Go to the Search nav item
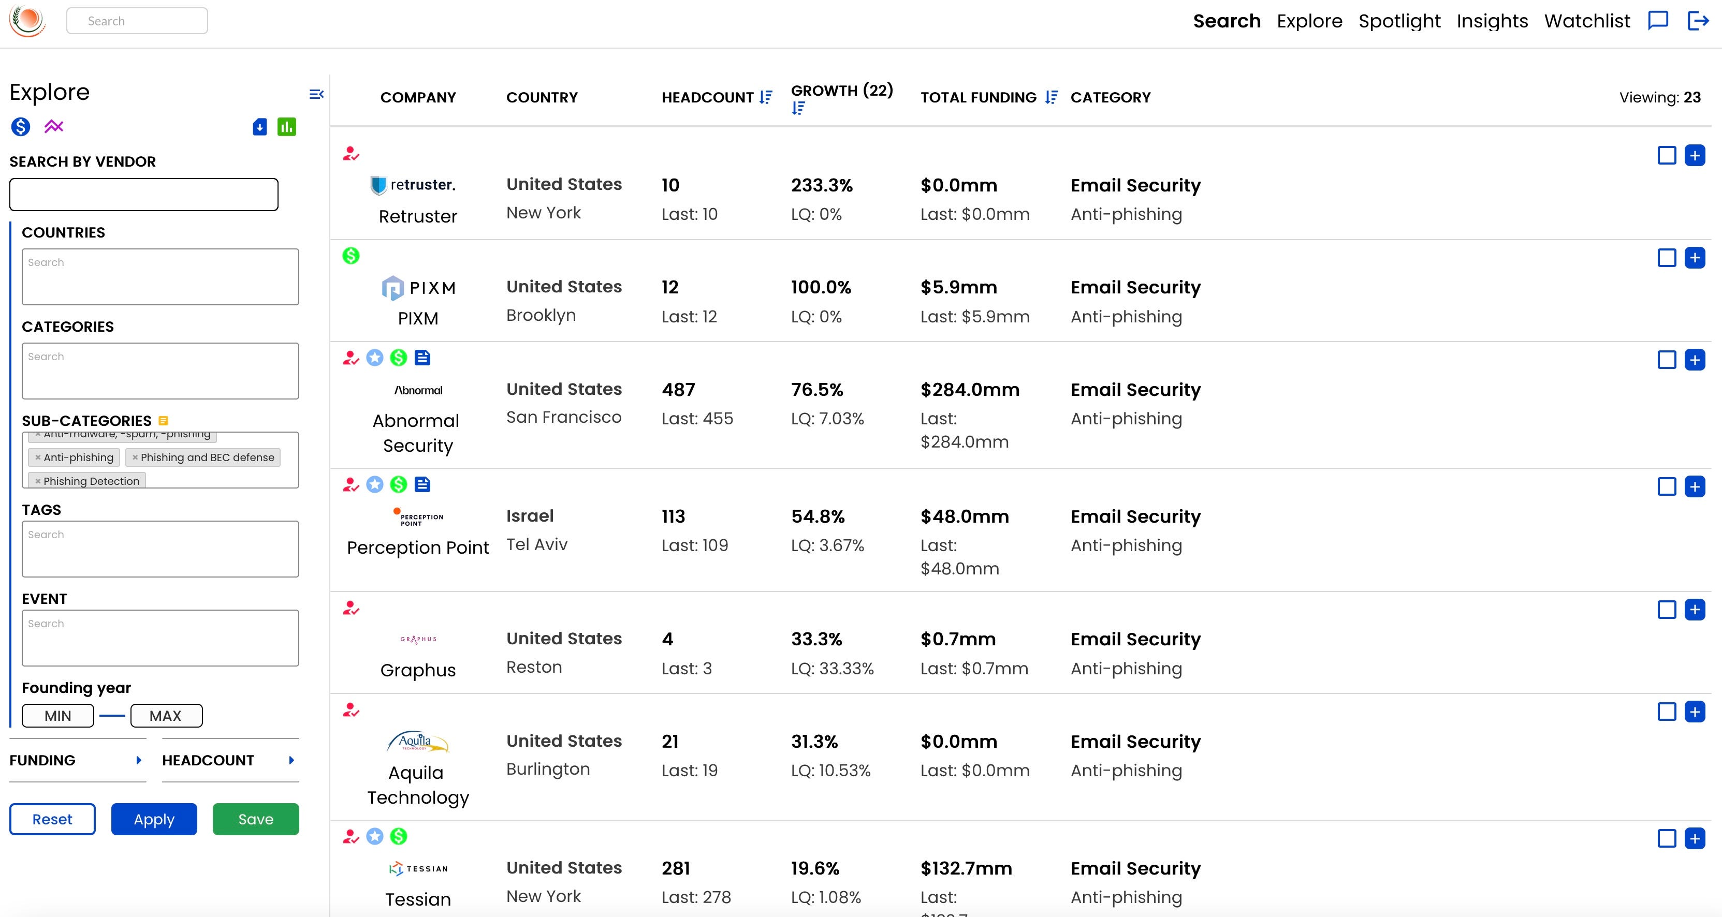This screenshot has width=1722, height=917. pos(1227,21)
